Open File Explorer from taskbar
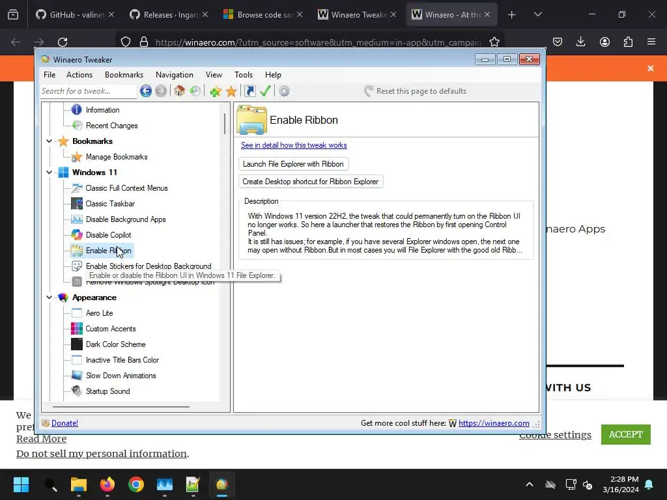The image size is (667, 500). 79,484
